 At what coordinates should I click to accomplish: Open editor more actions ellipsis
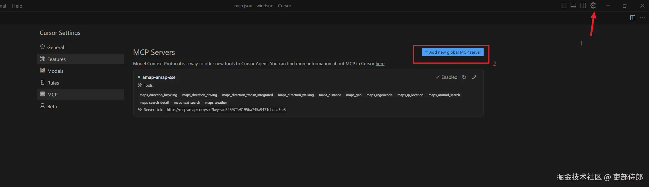(x=642, y=18)
